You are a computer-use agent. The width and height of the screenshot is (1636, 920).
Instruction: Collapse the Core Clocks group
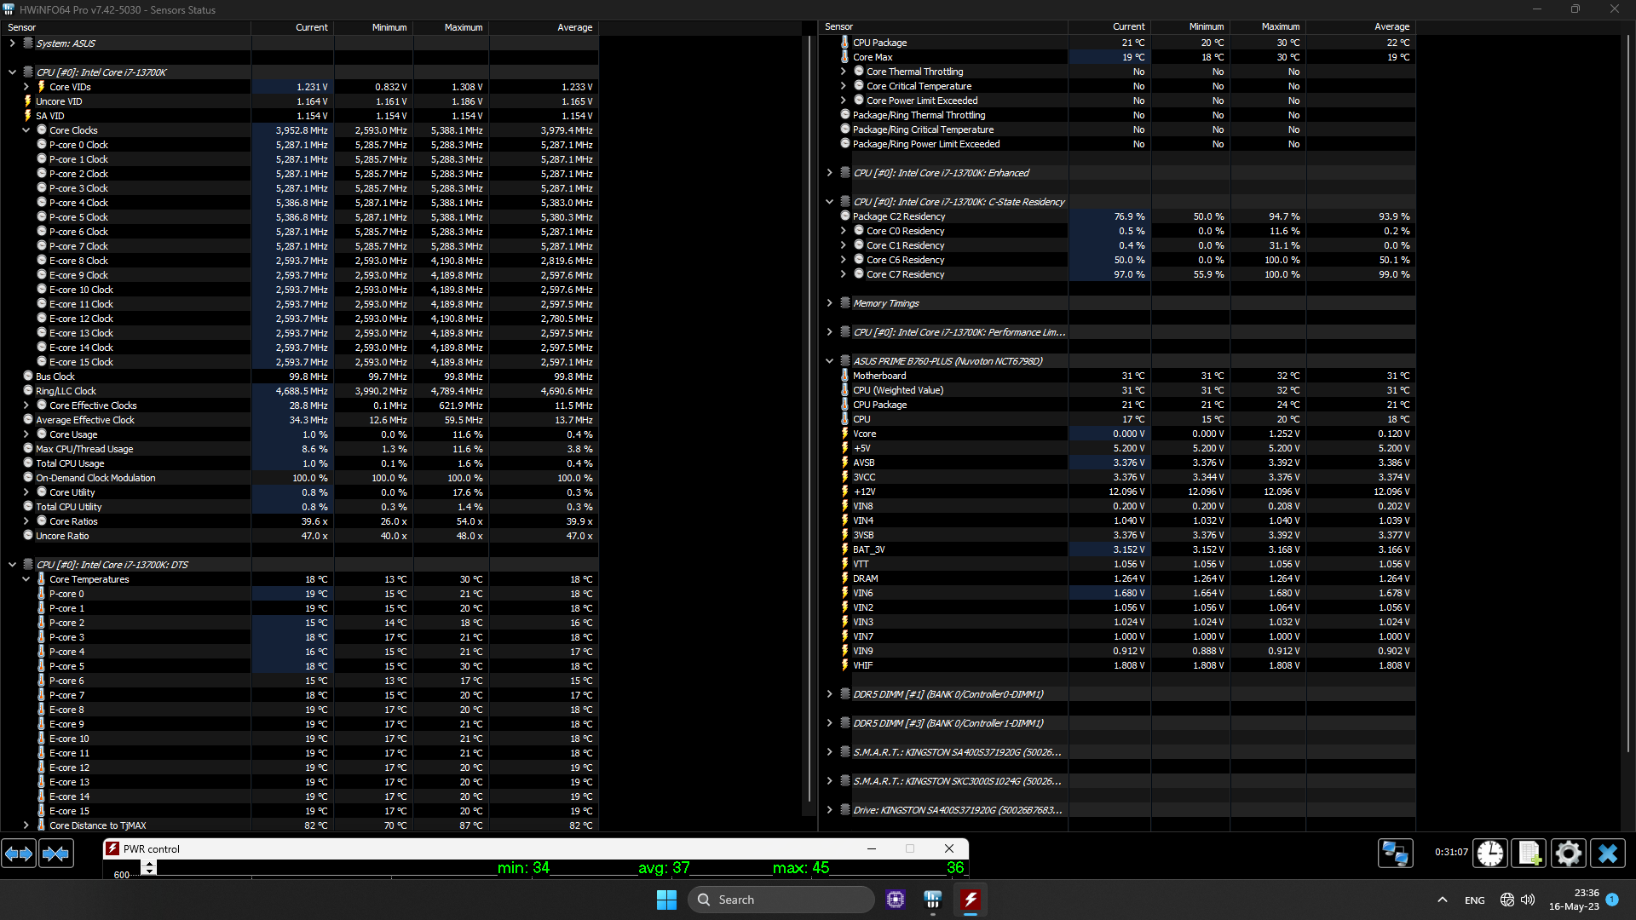point(26,130)
